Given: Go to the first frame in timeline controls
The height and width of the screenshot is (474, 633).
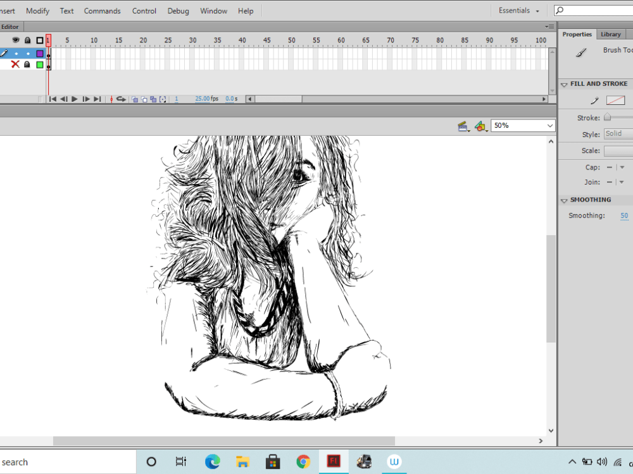Looking at the screenshot, I should click(53, 99).
